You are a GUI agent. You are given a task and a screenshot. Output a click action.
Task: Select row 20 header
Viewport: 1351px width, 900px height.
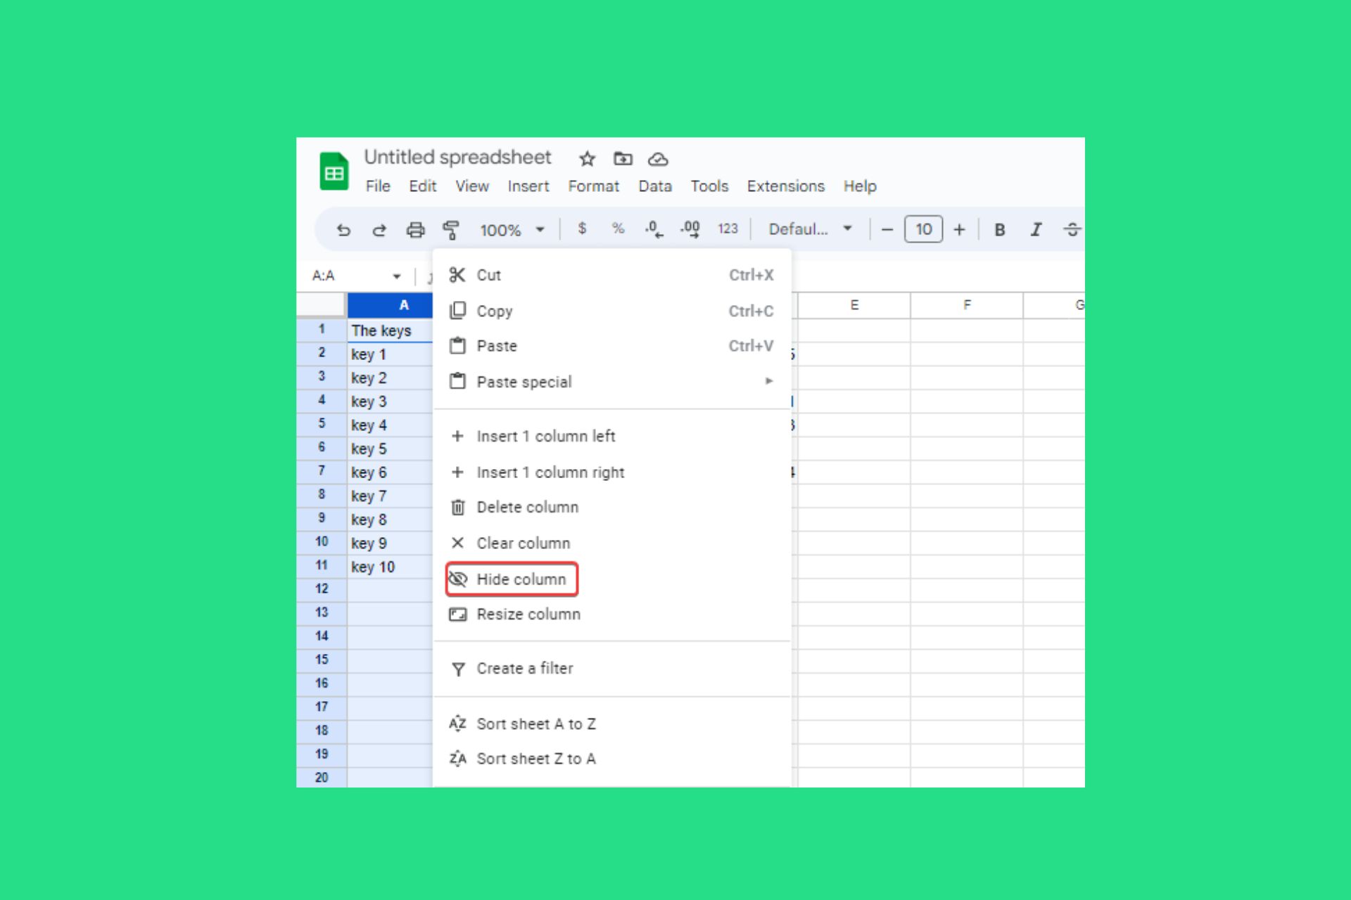(322, 778)
